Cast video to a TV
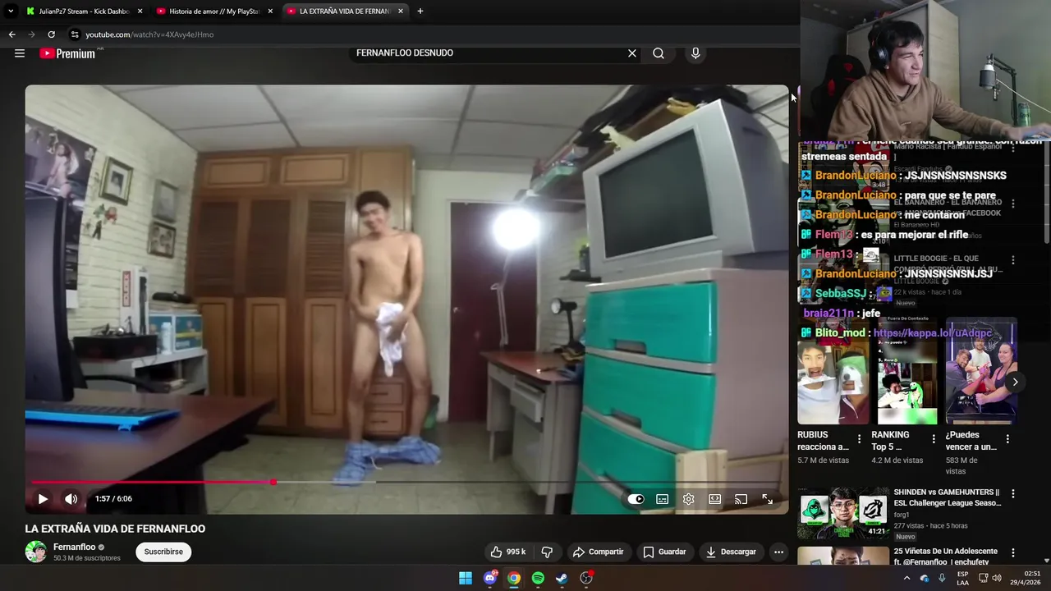Viewport: 1051px width, 591px height. tap(741, 499)
